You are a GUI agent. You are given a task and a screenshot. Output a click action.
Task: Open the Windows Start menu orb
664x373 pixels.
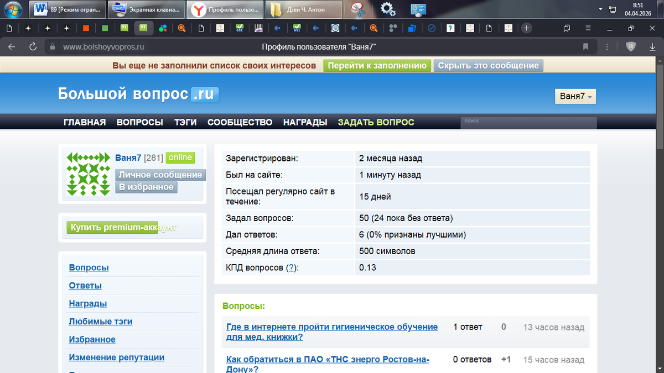(x=13, y=9)
